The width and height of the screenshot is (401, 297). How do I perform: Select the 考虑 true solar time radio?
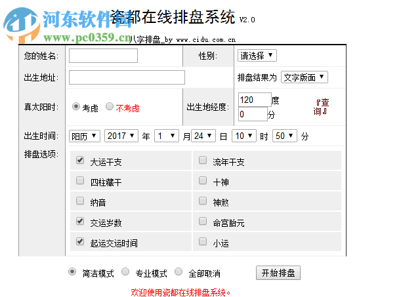point(76,106)
